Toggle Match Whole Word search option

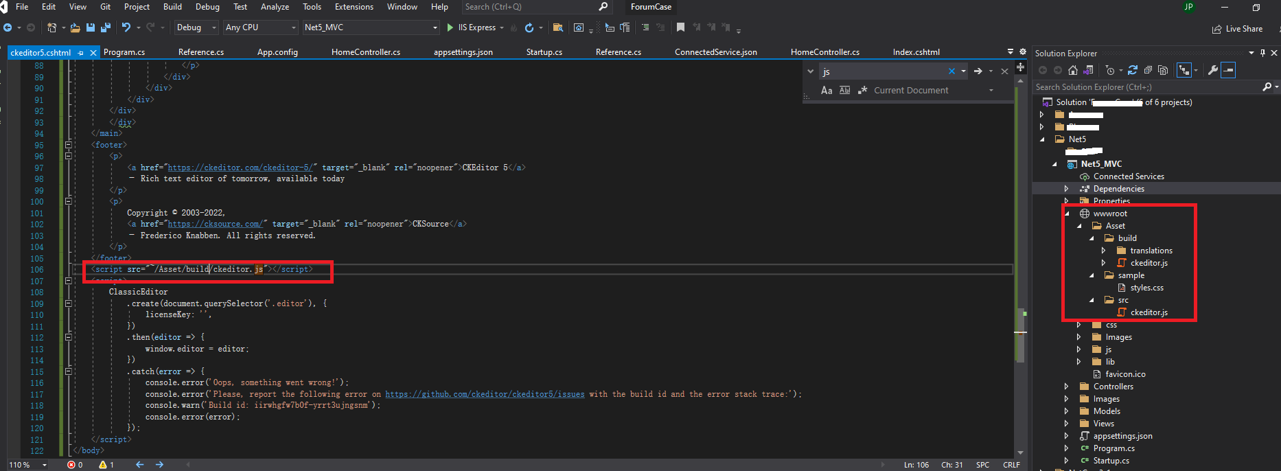click(844, 90)
